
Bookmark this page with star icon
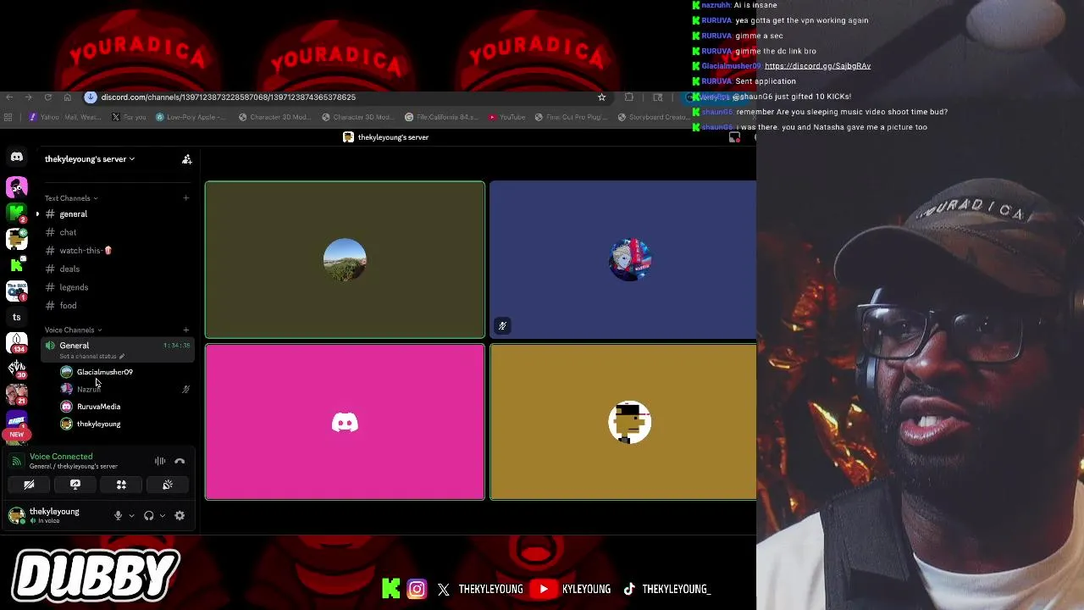(x=601, y=97)
